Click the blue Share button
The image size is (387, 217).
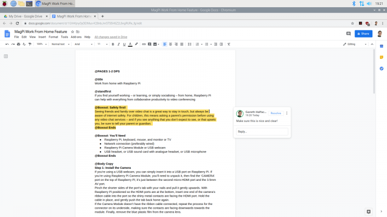(364, 34)
